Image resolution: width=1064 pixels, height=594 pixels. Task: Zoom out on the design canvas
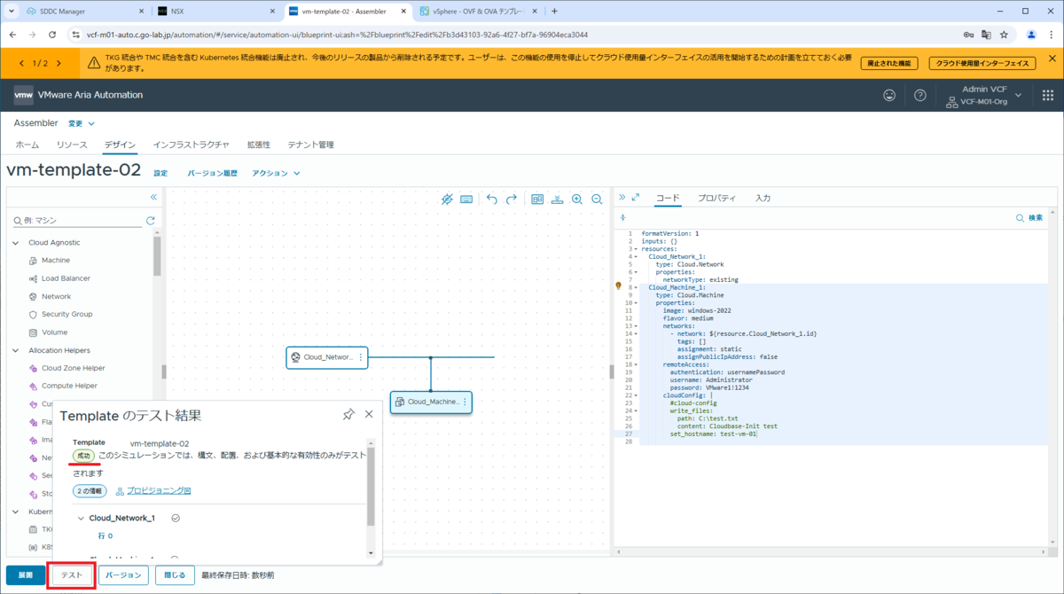(597, 199)
